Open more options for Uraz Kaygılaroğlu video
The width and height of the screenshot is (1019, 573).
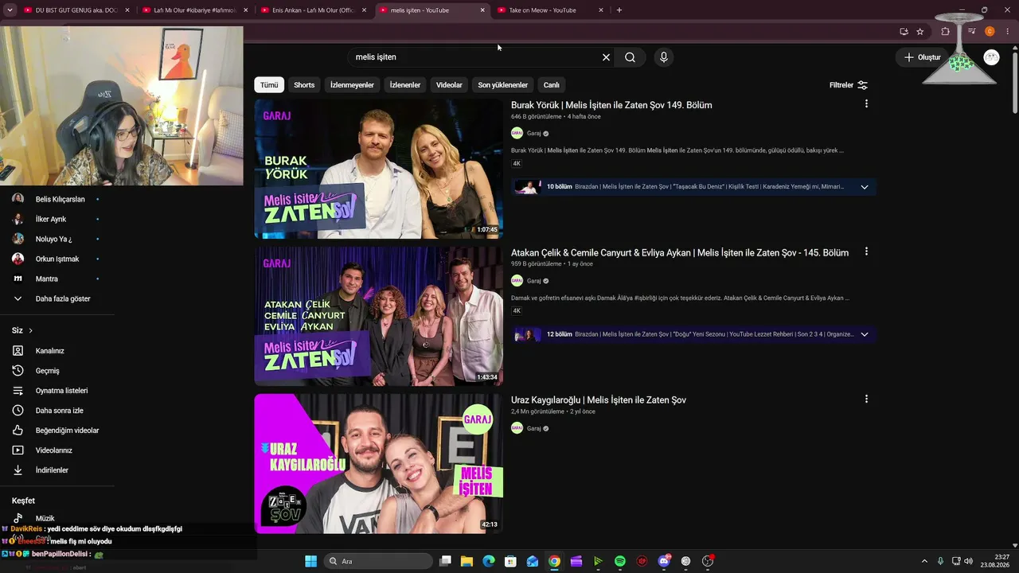click(866, 399)
